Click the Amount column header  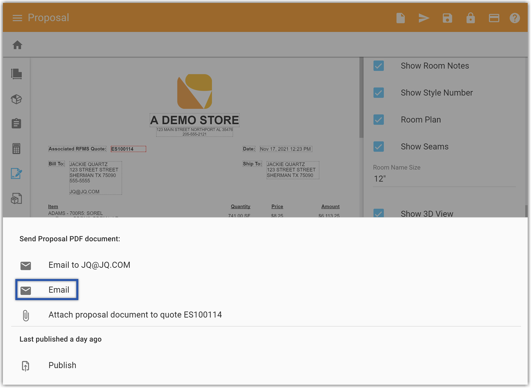tap(330, 206)
